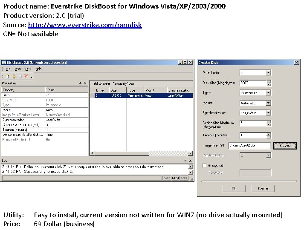Viewport: 307px width, 230px height.
Task: Open the Disk menu
Action: [29, 69]
